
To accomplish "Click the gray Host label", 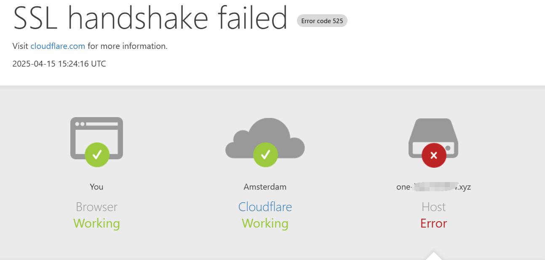I will pyautogui.click(x=433, y=207).
